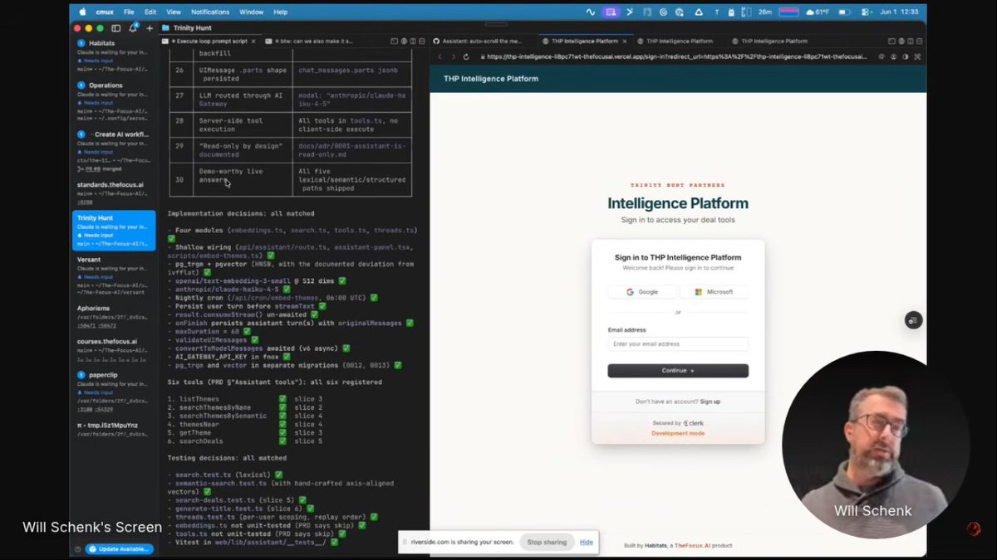Click the help icon at sidebar bottom
The image size is (997, 560).
(x=78, y=548)
